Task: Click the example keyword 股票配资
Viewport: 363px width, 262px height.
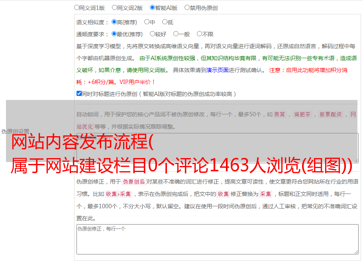Action: pyautogui.click(x=331, y=114)
